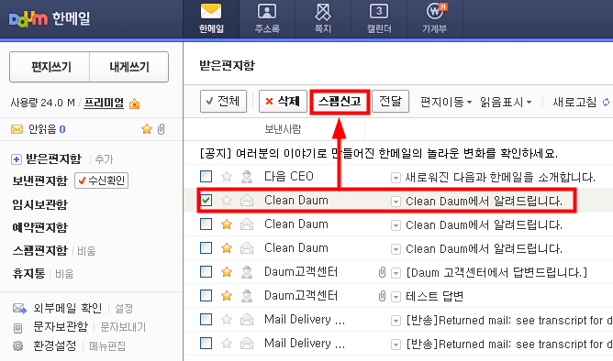The height and width of the screenshot is (361, 613).
Task: Filter by attachment clip icon in sidebar
Action: point(162,129)
